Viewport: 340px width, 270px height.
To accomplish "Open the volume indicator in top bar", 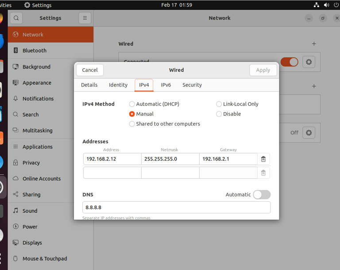I will coord(327,5).
